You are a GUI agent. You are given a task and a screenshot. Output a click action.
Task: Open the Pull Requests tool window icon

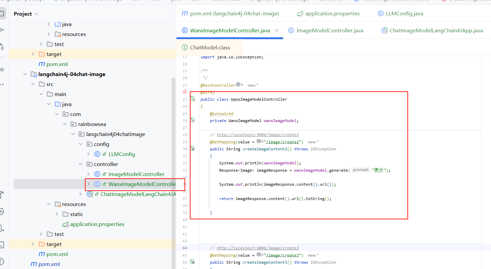(x=2, y=46)
